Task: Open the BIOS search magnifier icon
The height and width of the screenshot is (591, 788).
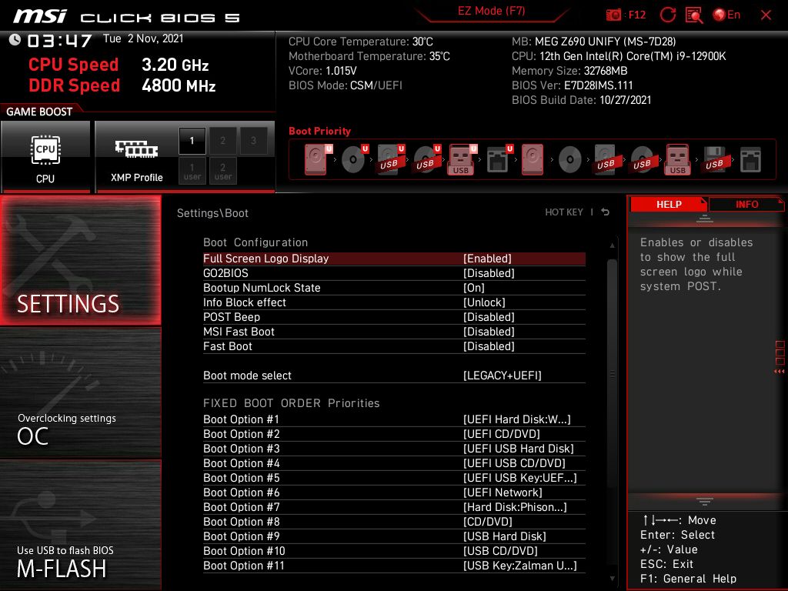Action: [x=694, y=15]
